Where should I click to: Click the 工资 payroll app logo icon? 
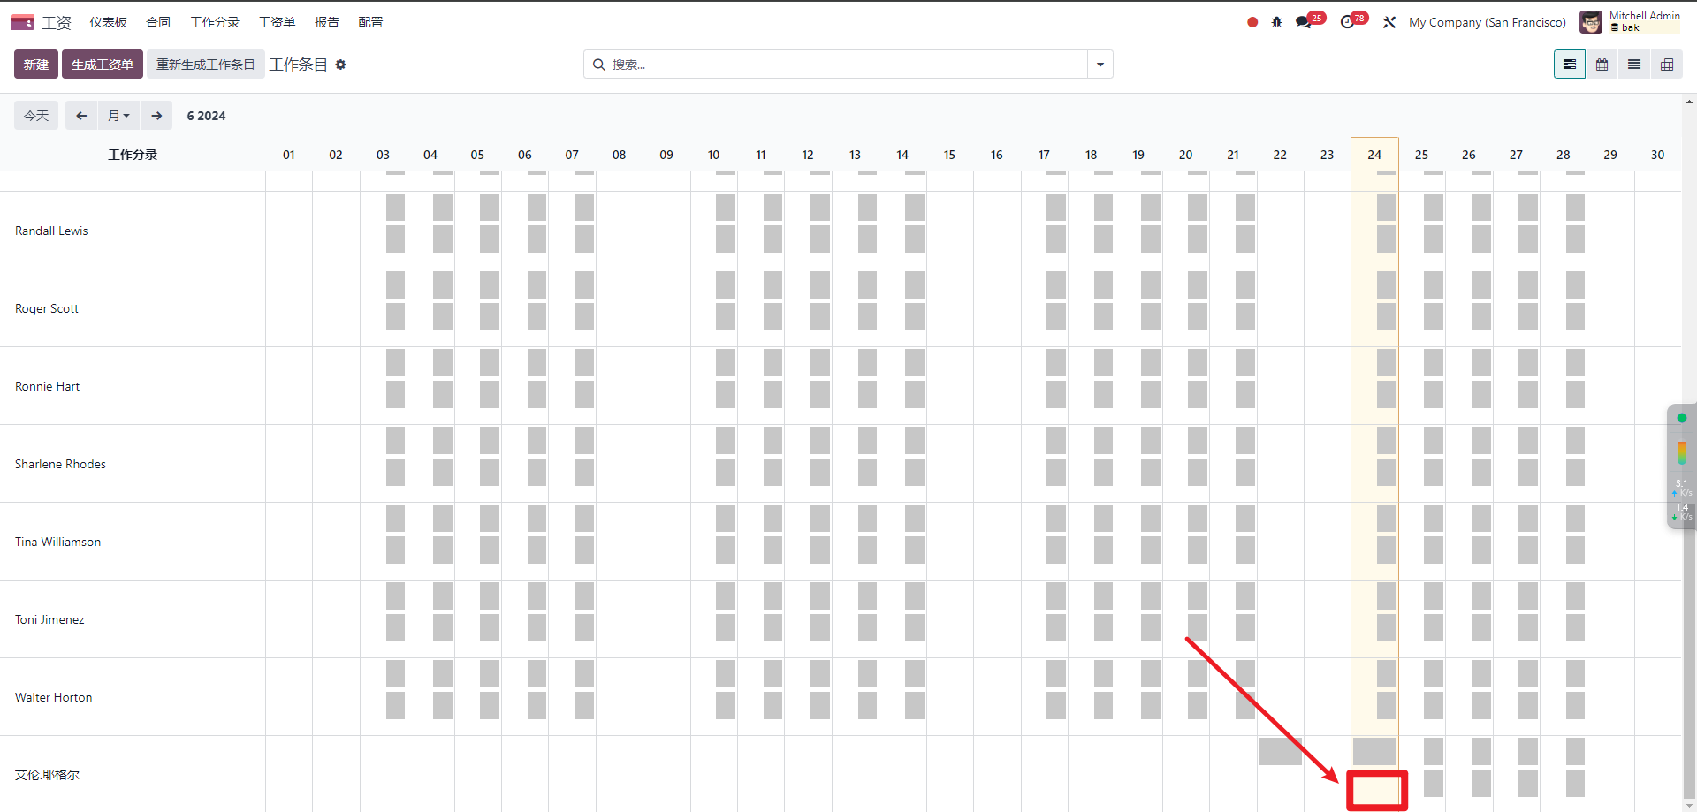tap(23, 22)
